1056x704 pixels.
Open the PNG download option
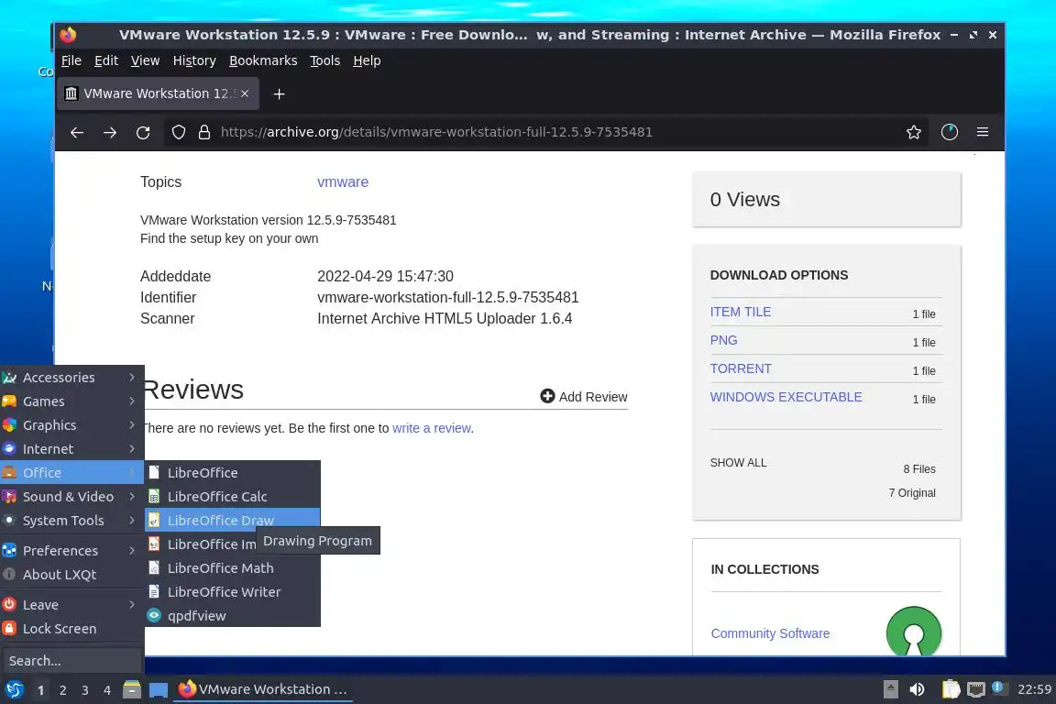pyautogui.click(x=723, y=340)
